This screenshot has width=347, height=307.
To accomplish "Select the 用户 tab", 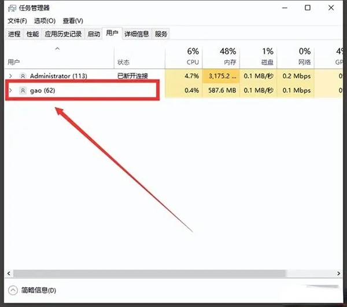I will [112, 33].
